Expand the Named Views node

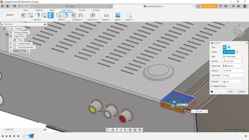(7, 36)
